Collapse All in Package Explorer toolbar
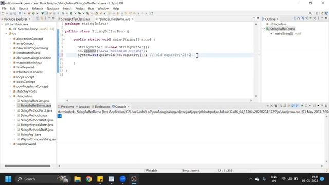Image resolution: width=329 pixels, height=185 pixels. 38,18
